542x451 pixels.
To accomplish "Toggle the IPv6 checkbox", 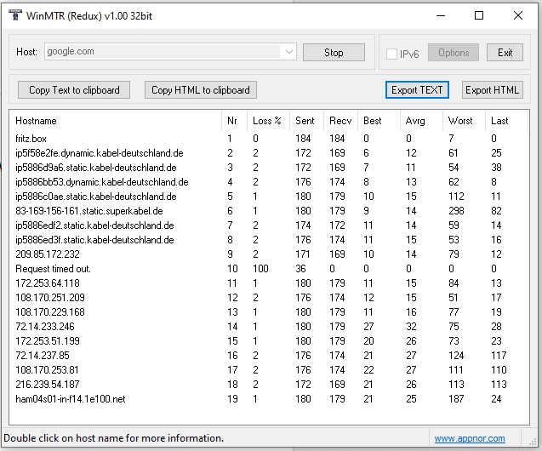I will click(391, 54).
